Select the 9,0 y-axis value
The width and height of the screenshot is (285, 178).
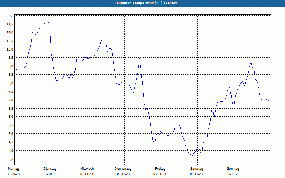(11, 66)
